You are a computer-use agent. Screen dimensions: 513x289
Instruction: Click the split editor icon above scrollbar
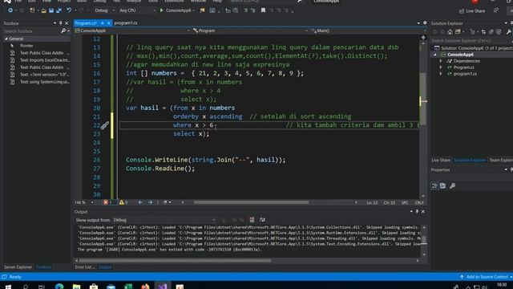423,38
